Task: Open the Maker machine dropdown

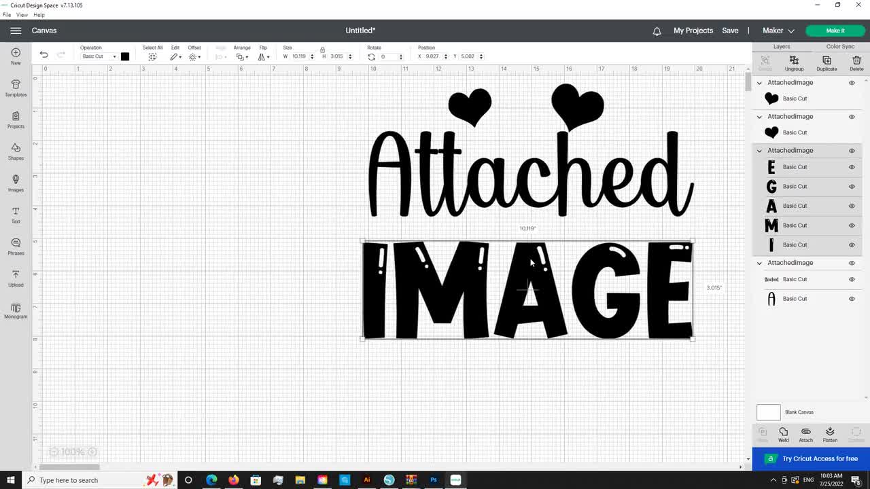Action: (778, 31)
